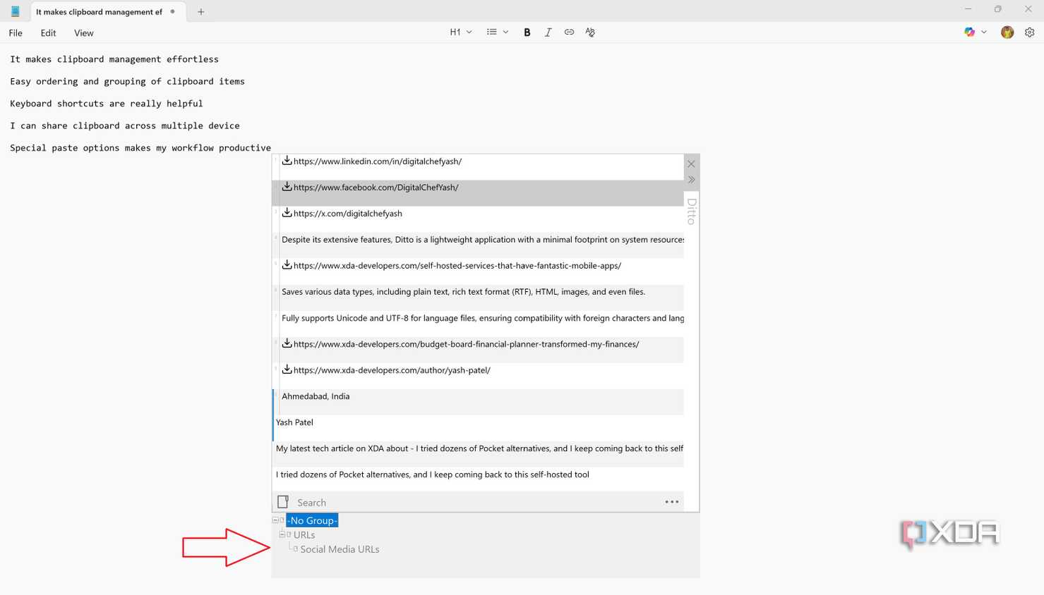1044x595 pixels.
Task: Clear formatting with the toolbar icon
Action: (x=590, y=32)
